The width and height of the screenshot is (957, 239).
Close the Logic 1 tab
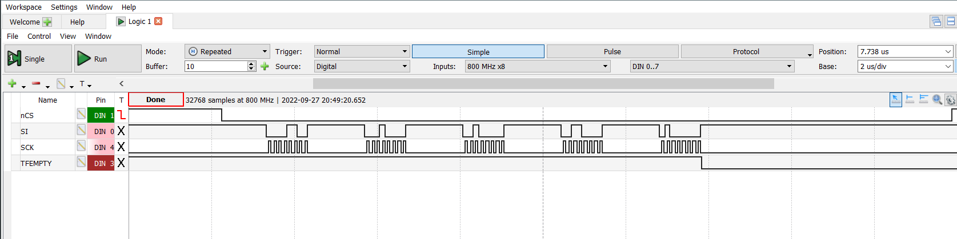158,21
